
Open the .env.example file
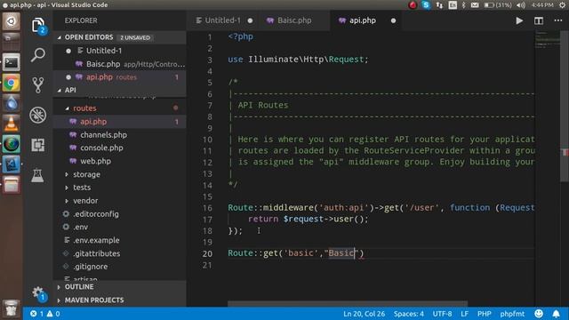[96, 240]
